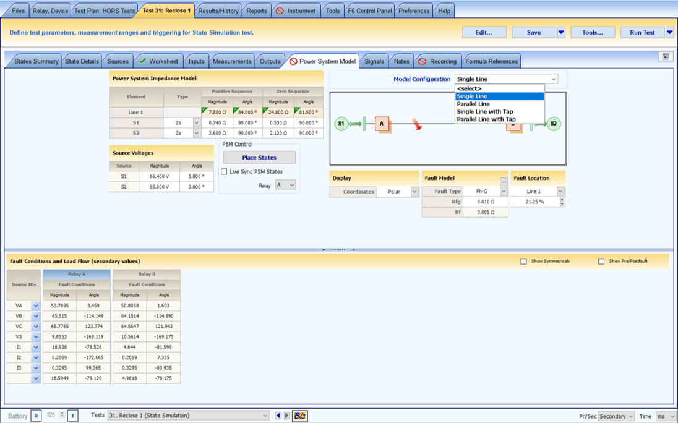
Task: Toggle Show Symmetricals checkbox
Action: (x=523, y=262)
